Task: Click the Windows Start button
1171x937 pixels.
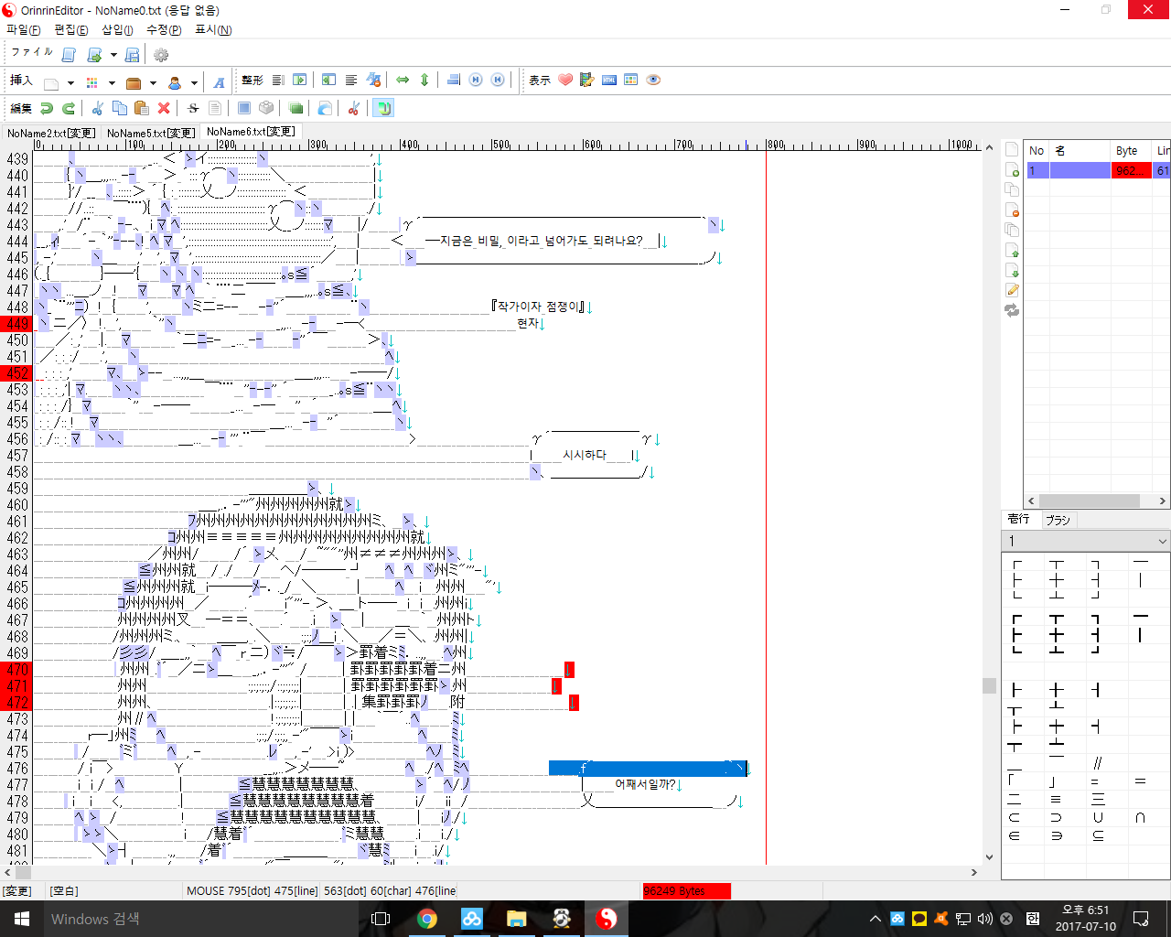Action: coord(21,919)
